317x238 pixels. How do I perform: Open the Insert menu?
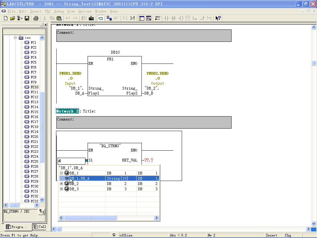tap(36, 11)
